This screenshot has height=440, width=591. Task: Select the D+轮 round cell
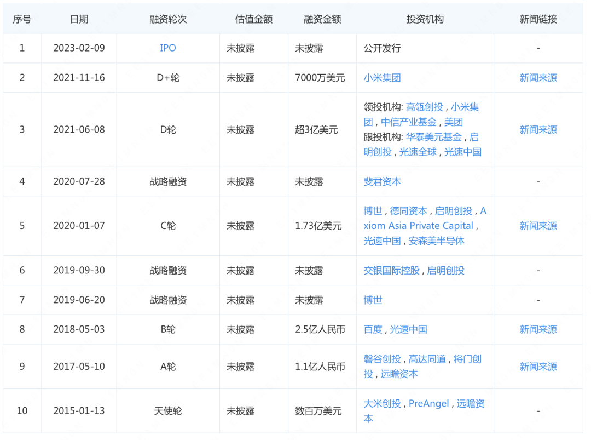168,78
